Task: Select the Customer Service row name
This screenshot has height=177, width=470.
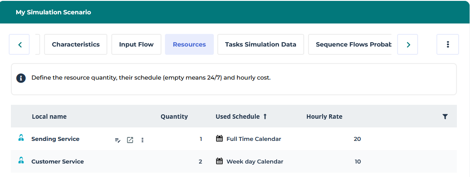Action: point(58,161)
